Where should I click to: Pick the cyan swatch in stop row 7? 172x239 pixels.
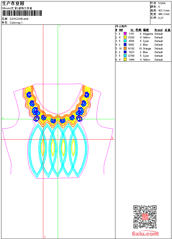tap(125, 56)
